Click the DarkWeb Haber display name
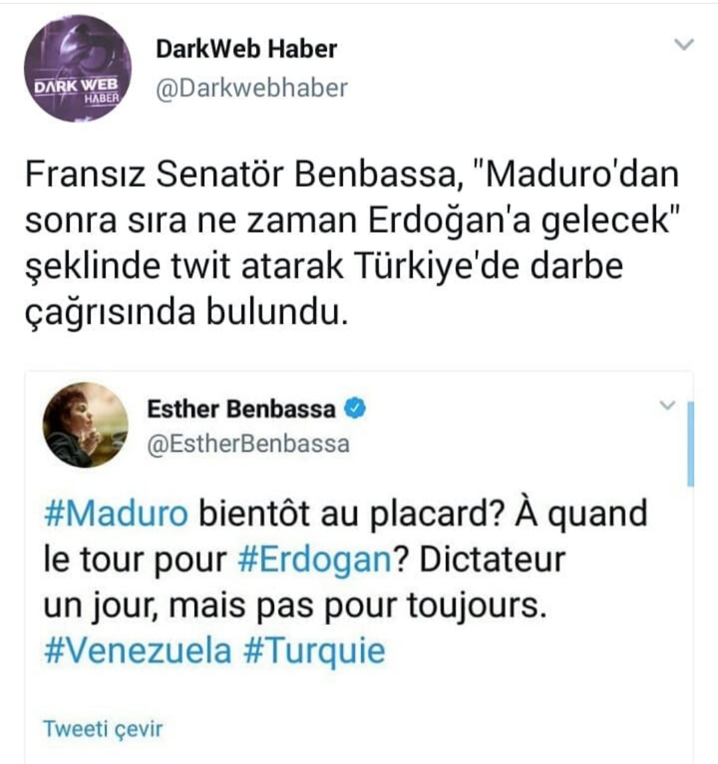Screen dimensions: 718x764 [246, 49]
